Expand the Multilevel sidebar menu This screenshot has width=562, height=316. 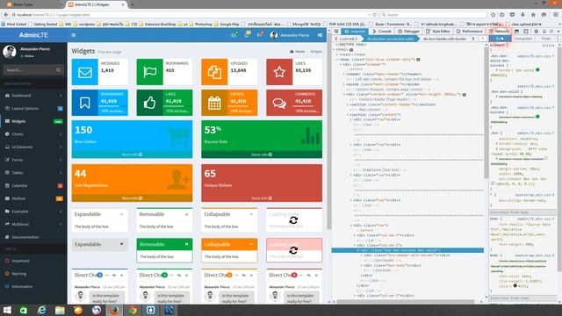tap(33, 225)
